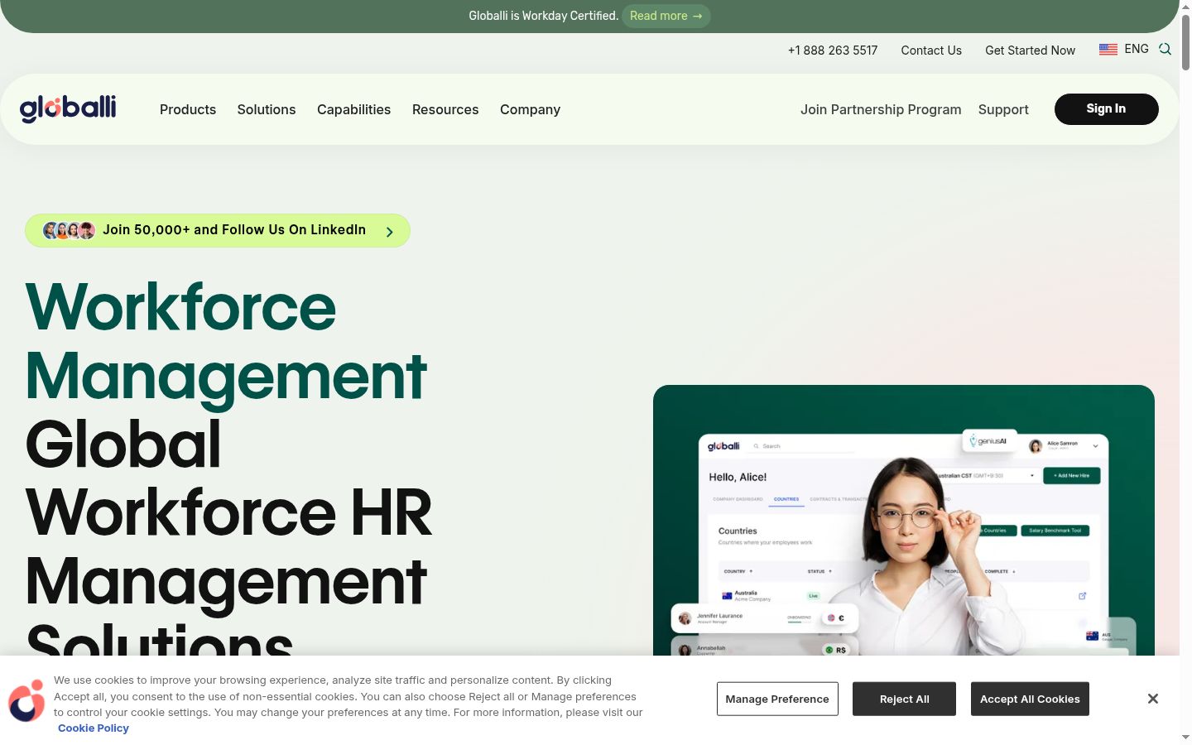This screenshot has width=1192, height=745.
Task: Click Join Partnership Program link
Action: pyautogui.click(x=881, y=109)
